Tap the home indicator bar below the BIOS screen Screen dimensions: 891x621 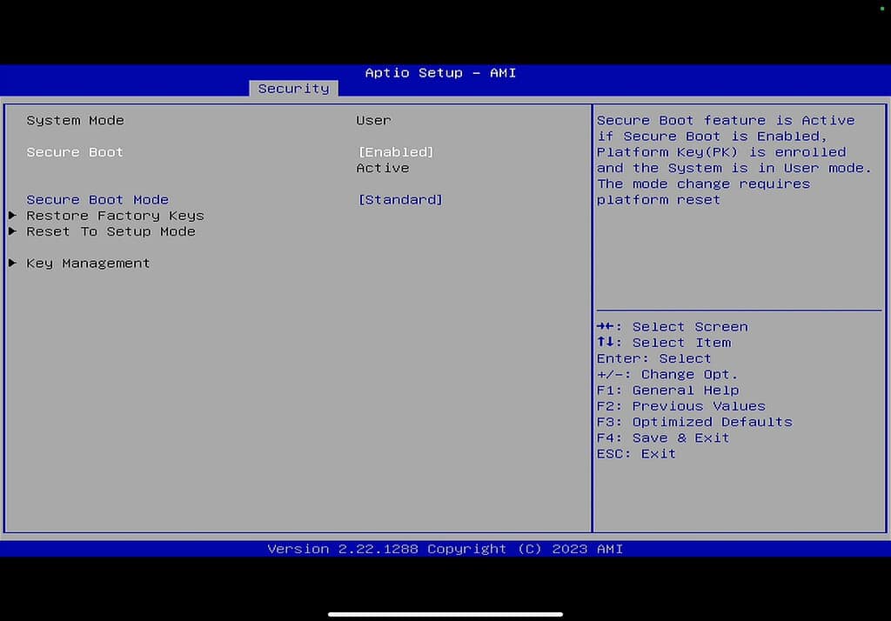point(445,614)
